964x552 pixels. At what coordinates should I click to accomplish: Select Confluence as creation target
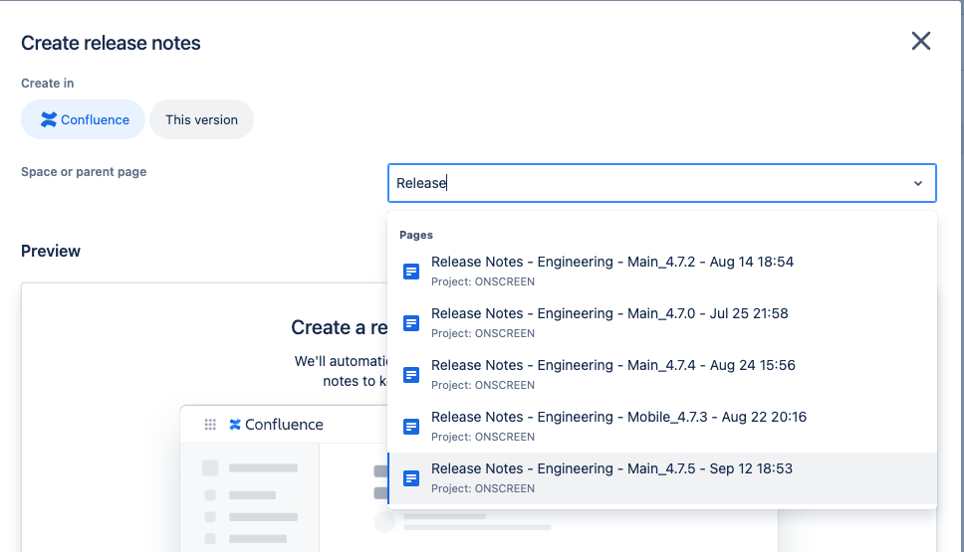pyautogui.click(x=83, y=119)
